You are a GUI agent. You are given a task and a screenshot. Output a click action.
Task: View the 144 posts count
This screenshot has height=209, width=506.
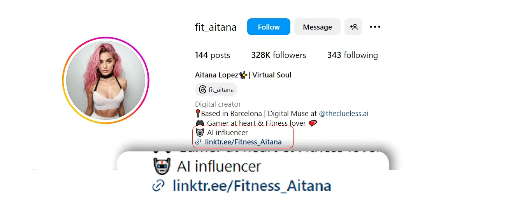(x=213, y=55)
